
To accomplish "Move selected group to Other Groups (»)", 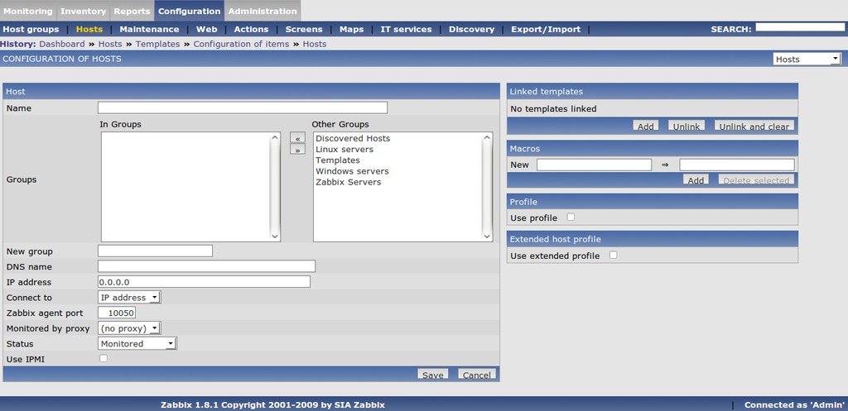I will (x=297, y=151).
